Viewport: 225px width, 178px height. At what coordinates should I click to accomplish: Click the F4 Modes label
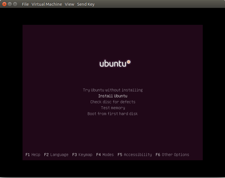coord(105,155)
